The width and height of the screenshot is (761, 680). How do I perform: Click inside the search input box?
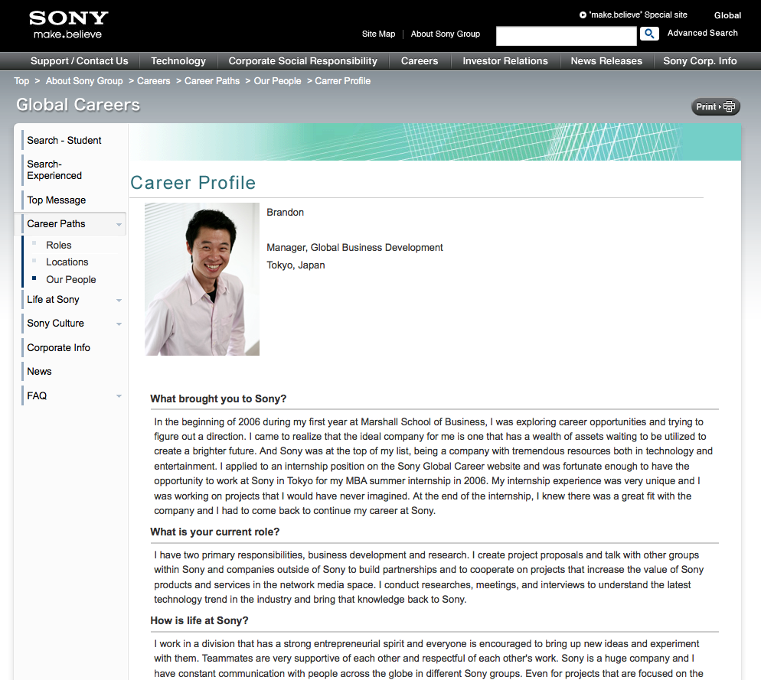(x=567, y=35)
